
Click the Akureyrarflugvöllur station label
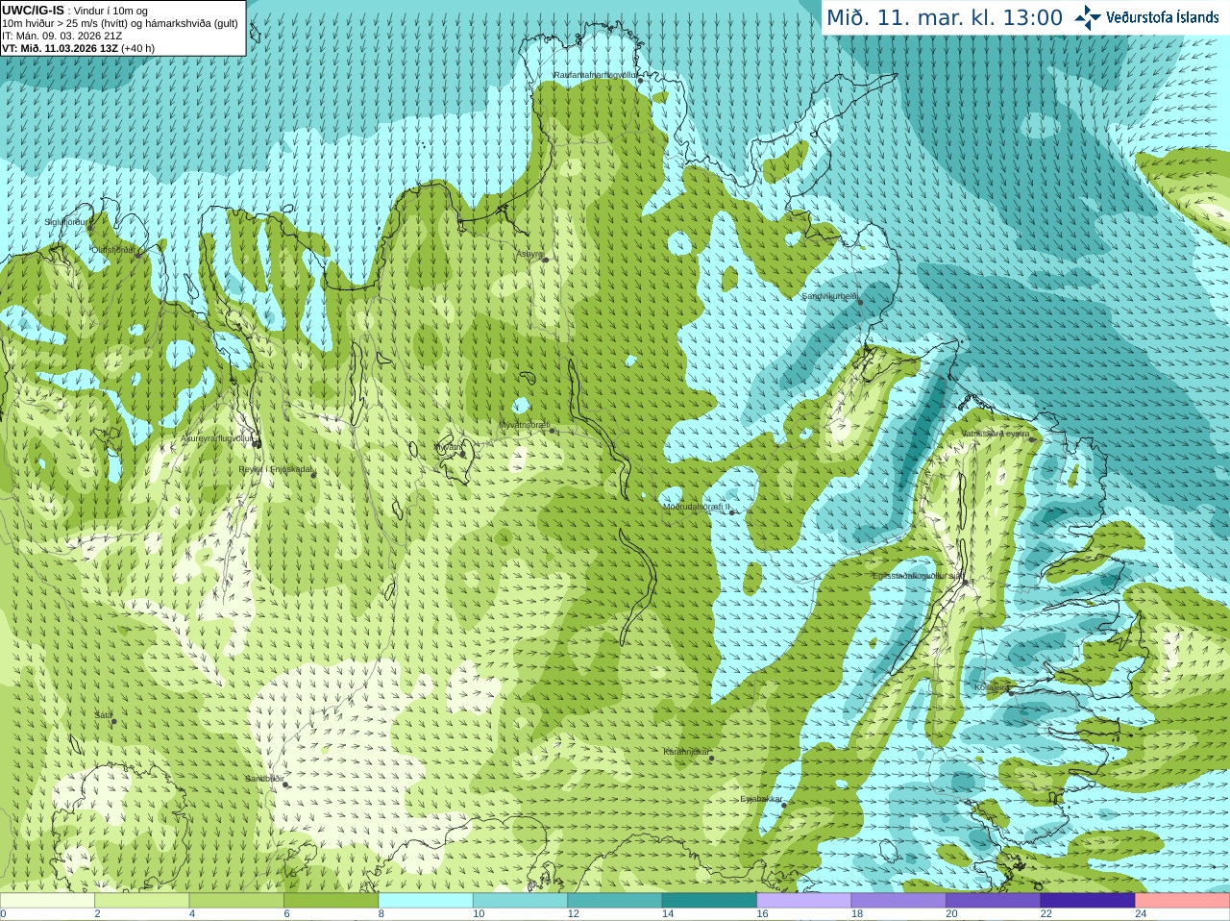tap(217, 438)
